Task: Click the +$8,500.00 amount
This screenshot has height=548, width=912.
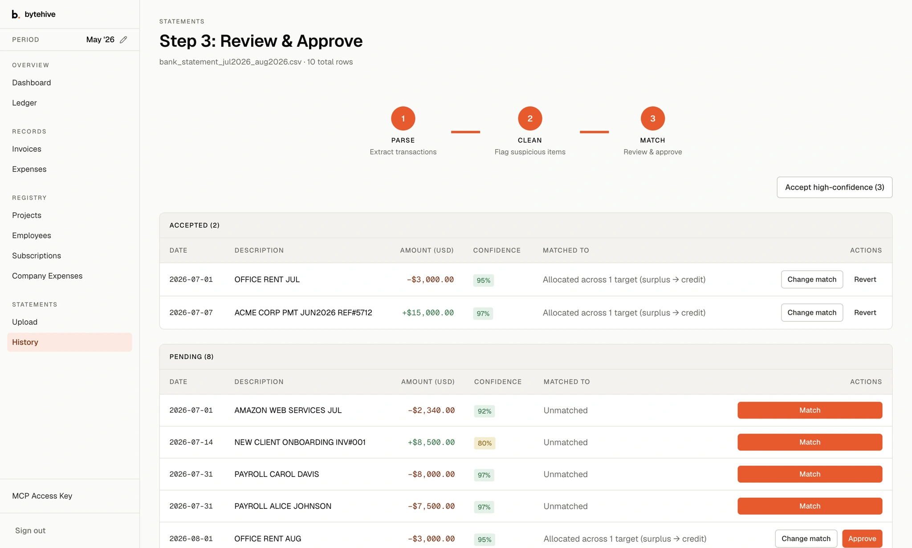Action: [431, 442]
